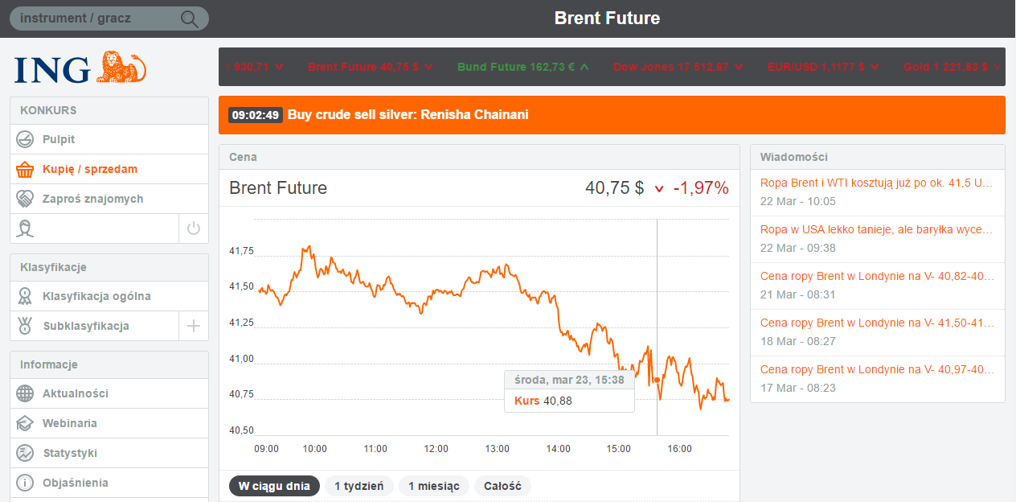This screenshot has height=502, width=1016.
Task: Click the Webinaria graduation cap icon
Action: (25, 423)
